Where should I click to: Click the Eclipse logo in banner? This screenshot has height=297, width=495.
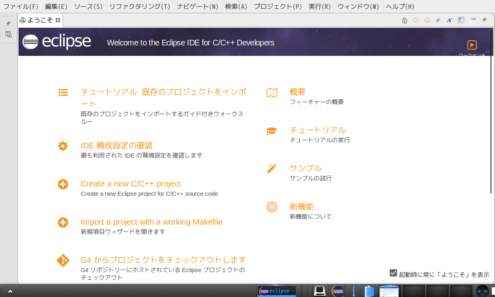[x=57, y=42]
